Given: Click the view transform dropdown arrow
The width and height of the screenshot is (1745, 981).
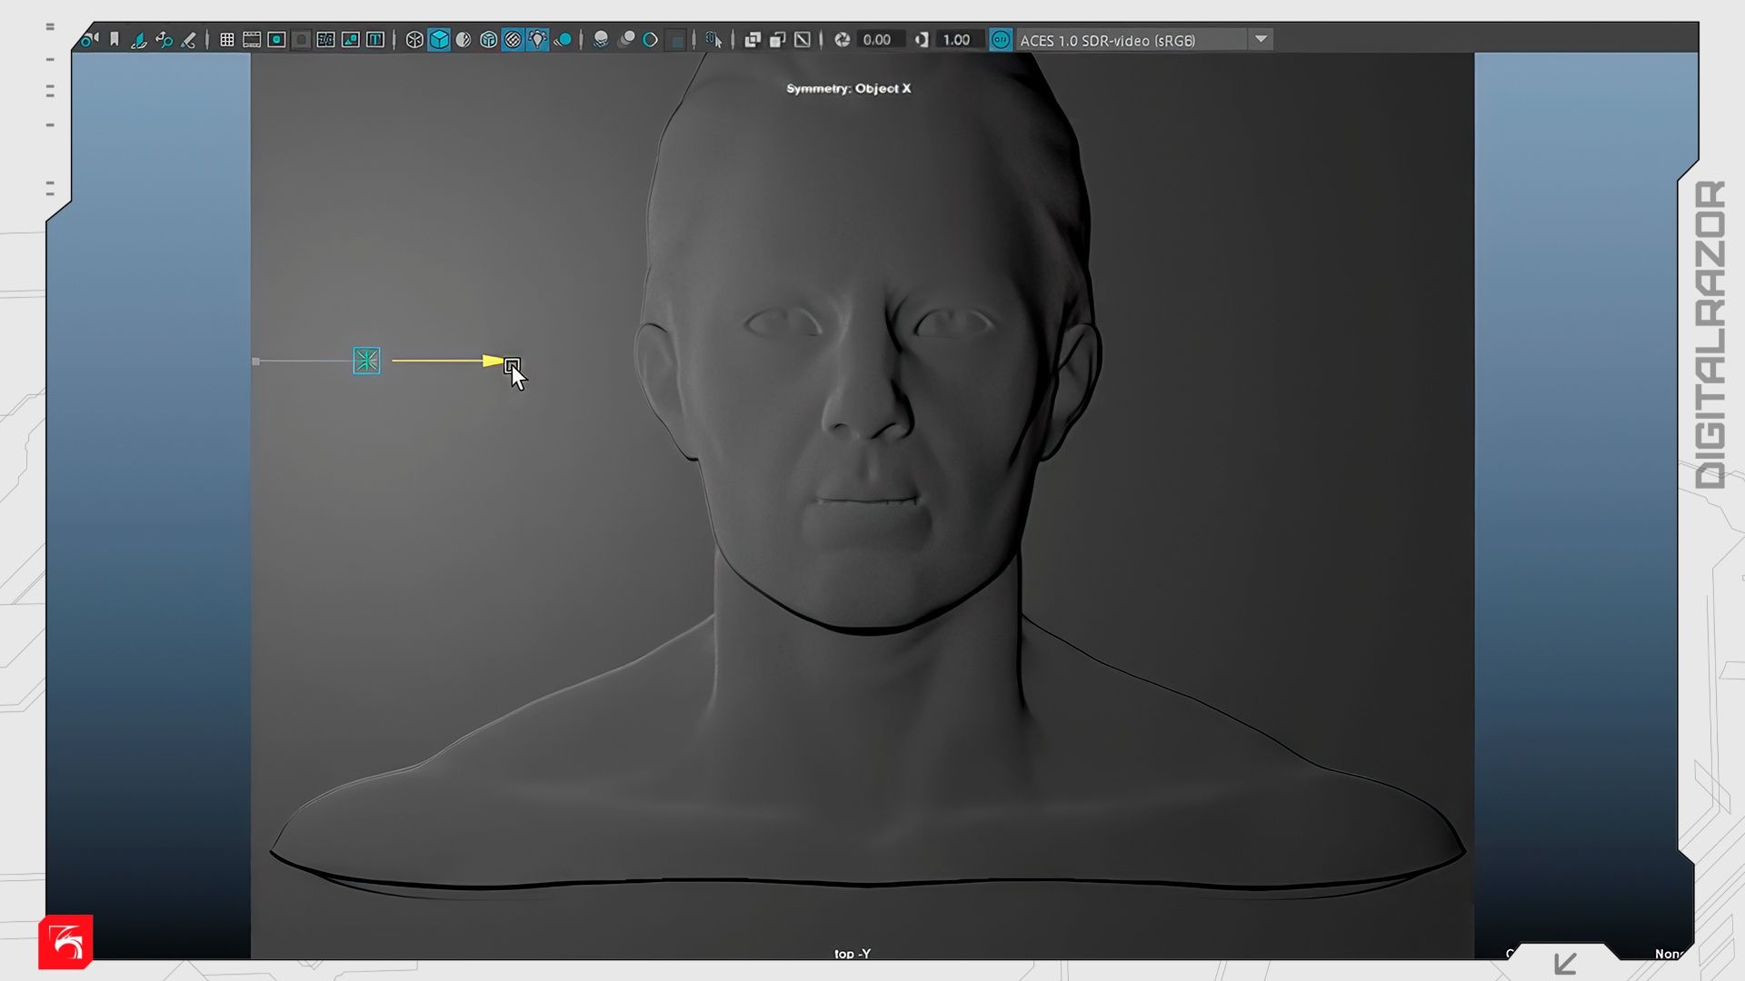Looking at the screenshot, I should [1261, 39].
